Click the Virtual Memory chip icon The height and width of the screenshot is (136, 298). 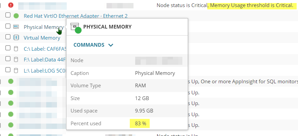tap(16, 38)
